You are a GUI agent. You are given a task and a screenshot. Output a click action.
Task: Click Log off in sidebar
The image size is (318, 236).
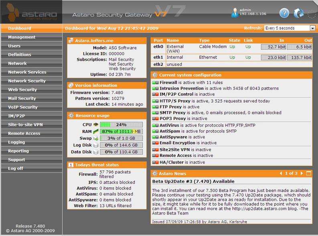pos(31,168)
